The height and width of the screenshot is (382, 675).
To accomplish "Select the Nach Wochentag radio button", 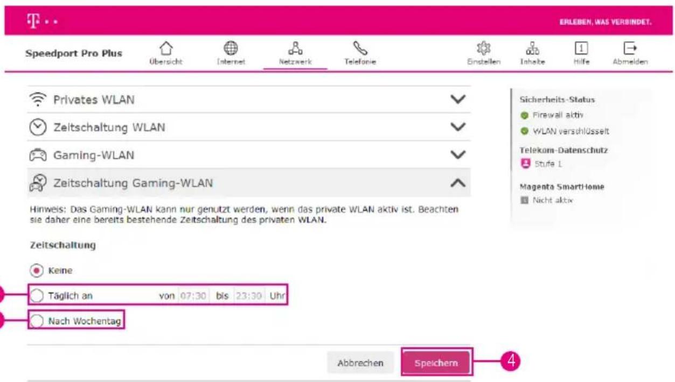I will click(37, 321).
